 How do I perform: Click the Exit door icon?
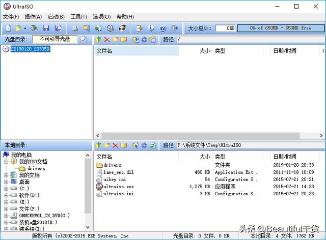pyautogui.click(x=175, y=28)
